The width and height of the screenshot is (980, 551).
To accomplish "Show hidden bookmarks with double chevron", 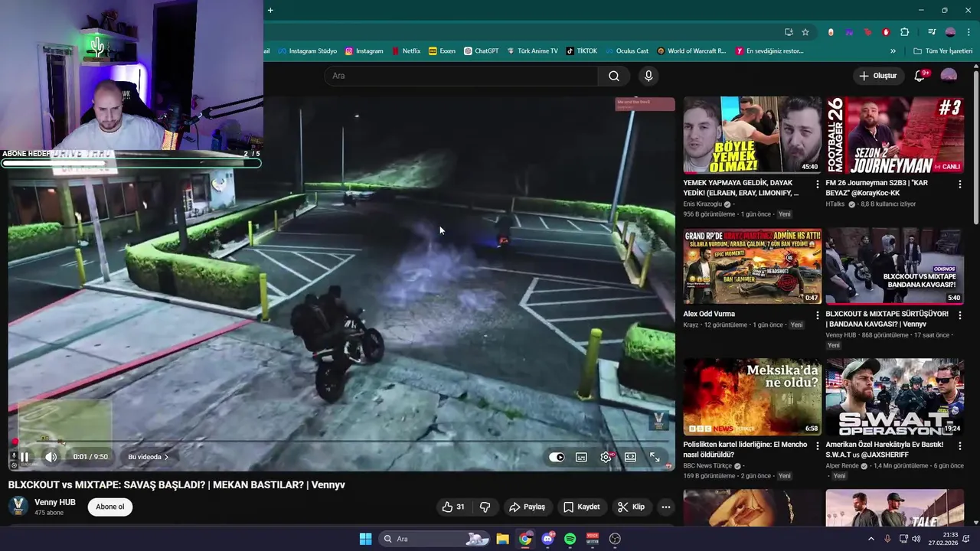I will [x=893, y=51].
